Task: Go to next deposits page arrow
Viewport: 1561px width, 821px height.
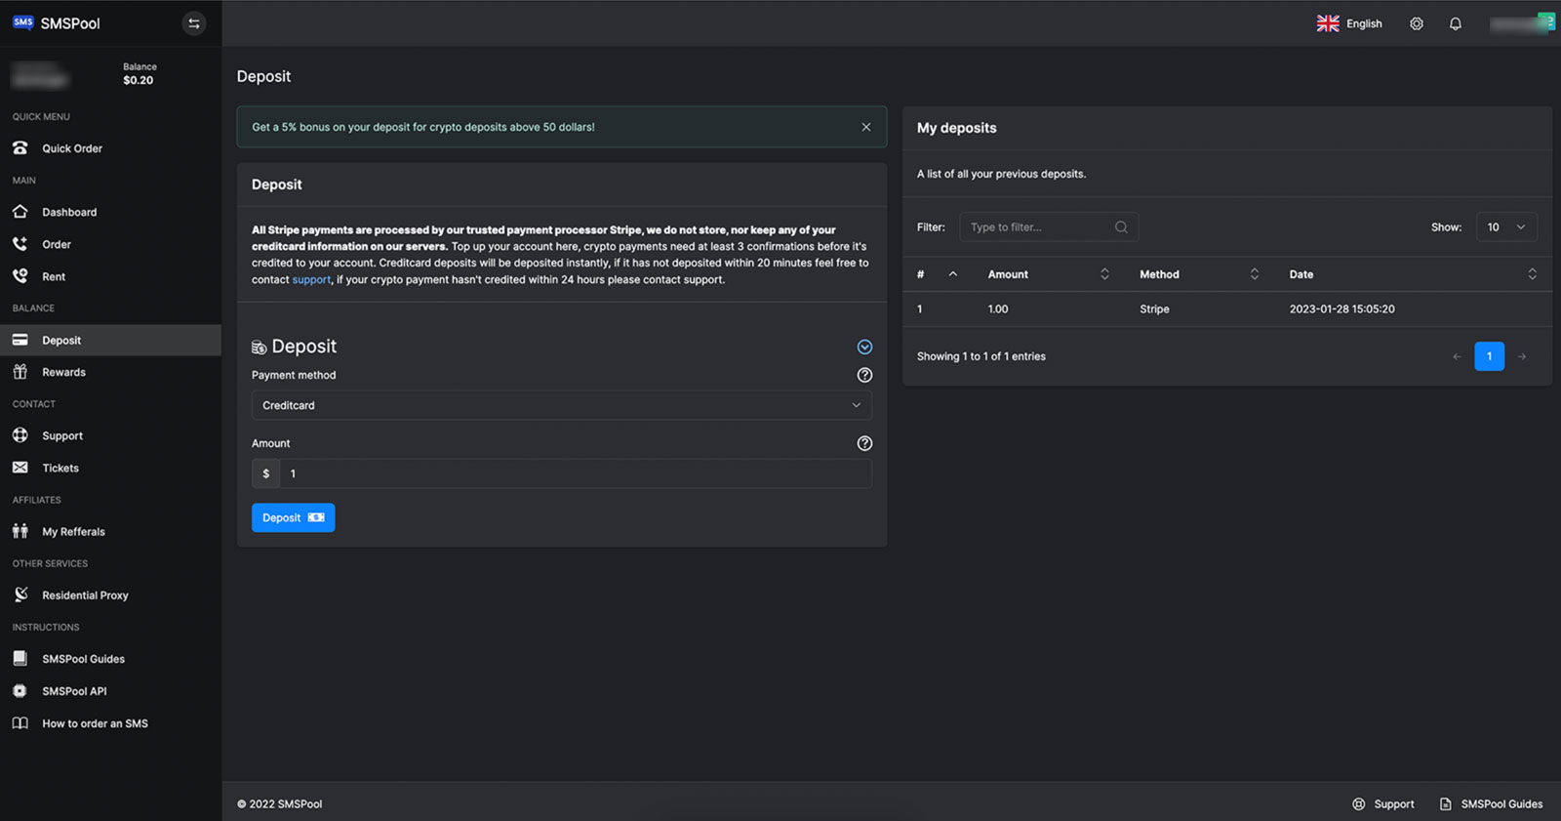Action: [1522, 356]
